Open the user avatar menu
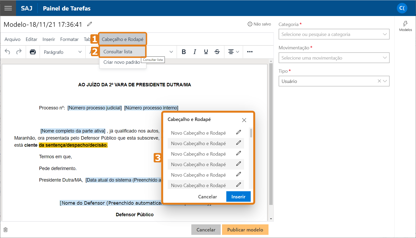Viewport: 416px width, 238px height. click(x=402, y=8)
